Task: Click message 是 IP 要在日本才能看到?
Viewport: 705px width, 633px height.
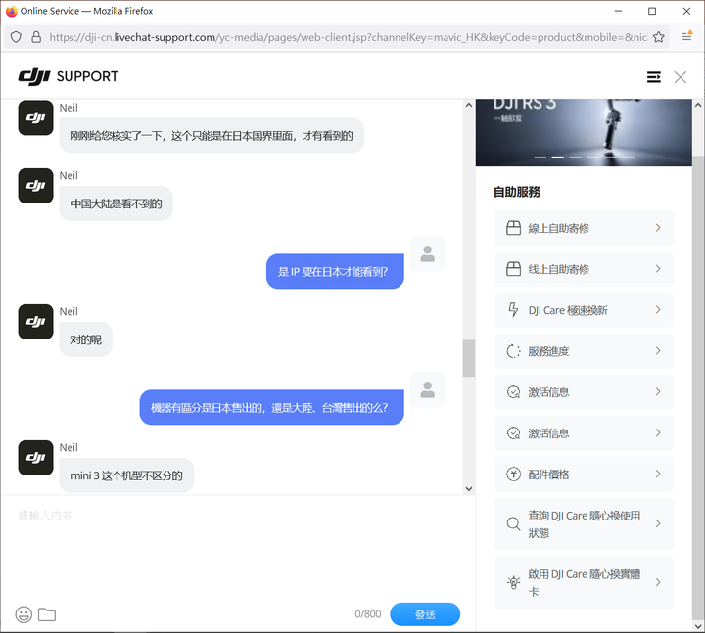Action: click(x=335, y=271)
